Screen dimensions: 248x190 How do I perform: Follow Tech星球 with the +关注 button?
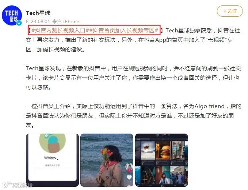click(230, 11)
